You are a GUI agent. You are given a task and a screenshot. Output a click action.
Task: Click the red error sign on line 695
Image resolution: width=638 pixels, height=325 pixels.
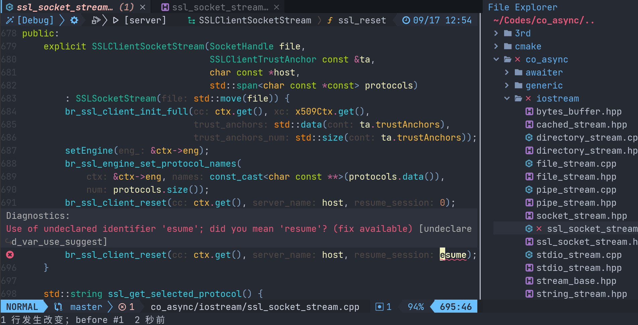point(10,255)
